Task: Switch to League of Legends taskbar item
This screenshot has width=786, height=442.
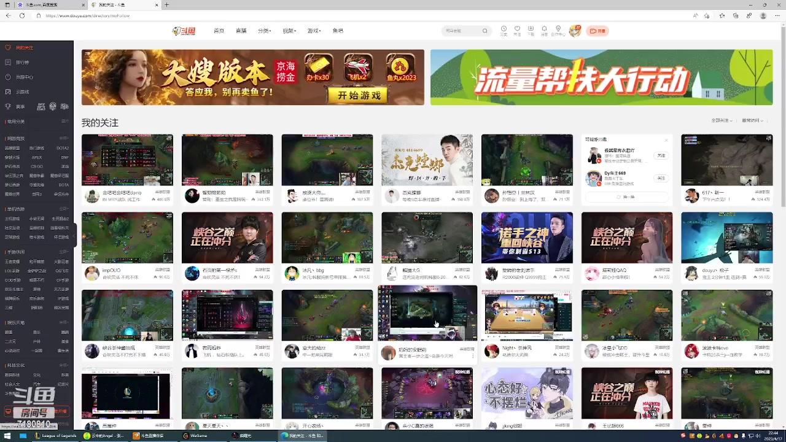Action: coord(56,436)
